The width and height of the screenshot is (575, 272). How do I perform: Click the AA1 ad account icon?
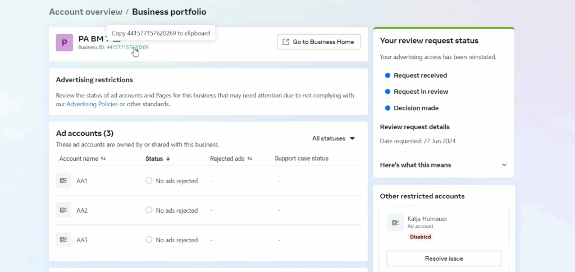(63, 181)
